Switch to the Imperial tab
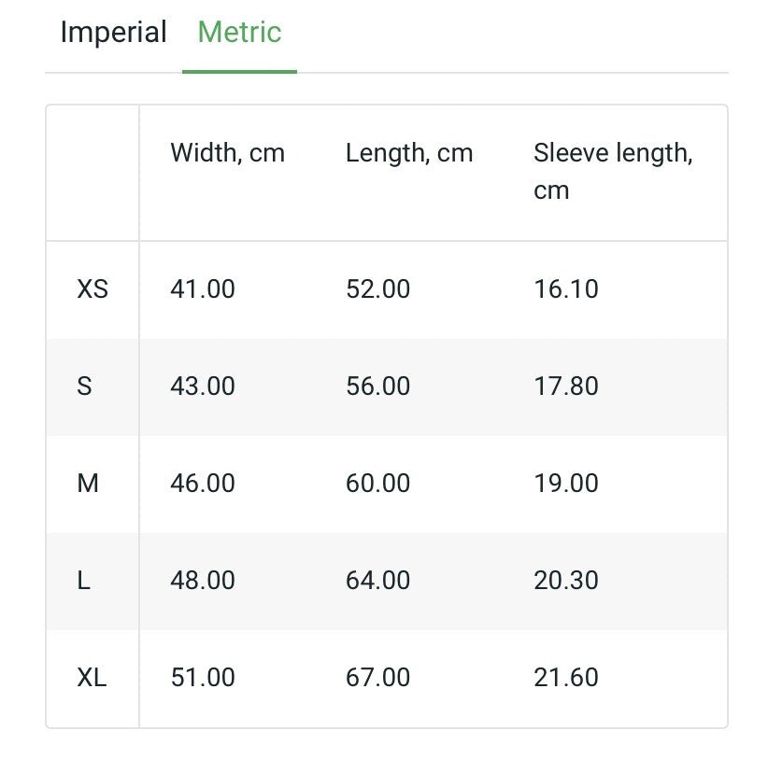This screenshot has width=768, height=759. (x=113, y=33)
